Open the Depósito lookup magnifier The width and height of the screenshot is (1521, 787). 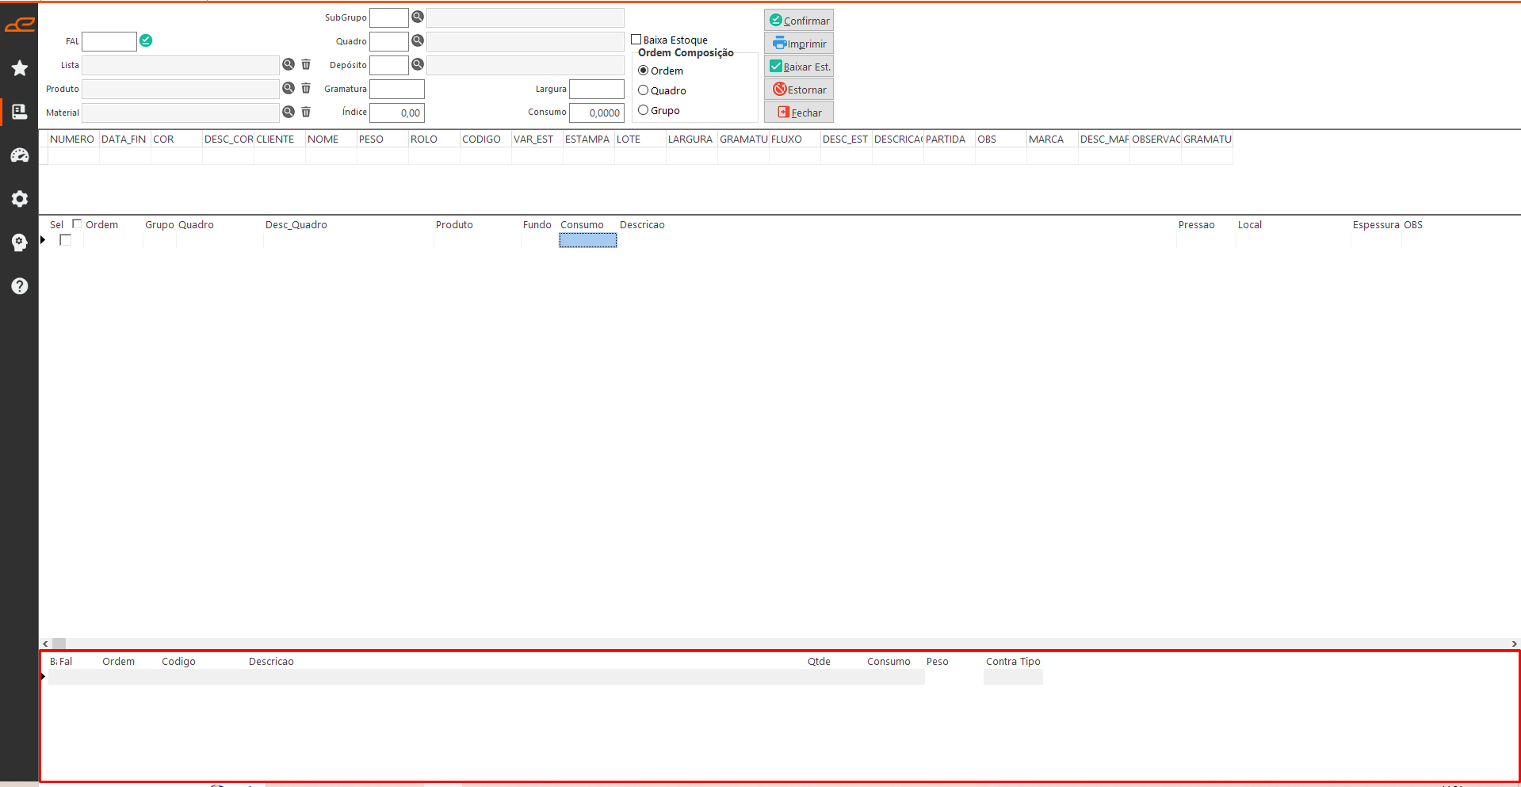(x=418, y=64)
